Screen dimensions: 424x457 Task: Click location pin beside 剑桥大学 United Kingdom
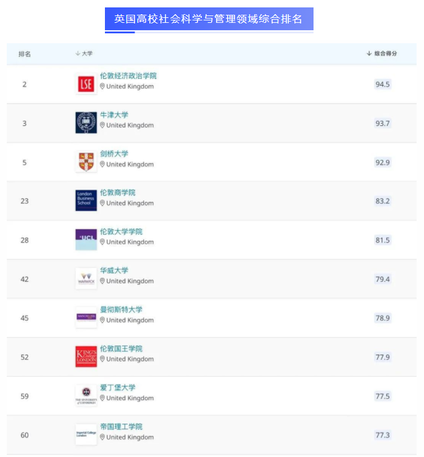(102, 164)
